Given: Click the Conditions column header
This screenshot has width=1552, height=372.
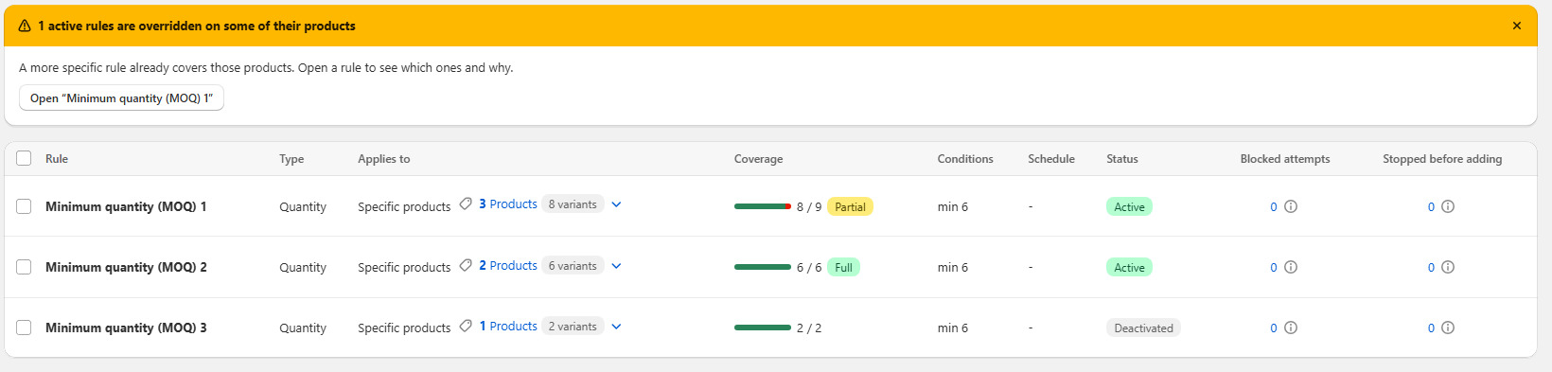Looking at the screenshot, I should pos(965,158).
